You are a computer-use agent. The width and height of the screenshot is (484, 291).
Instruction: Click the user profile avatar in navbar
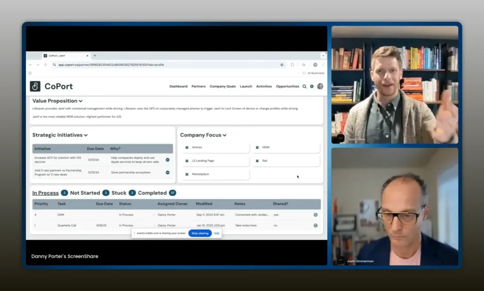click(x=320, y=86)
